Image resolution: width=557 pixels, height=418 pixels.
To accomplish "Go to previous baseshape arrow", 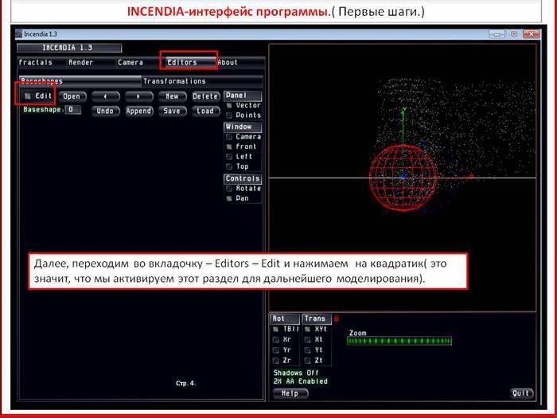I will 105,96.
